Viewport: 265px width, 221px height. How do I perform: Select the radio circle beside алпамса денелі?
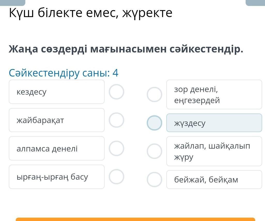point(116,148)
